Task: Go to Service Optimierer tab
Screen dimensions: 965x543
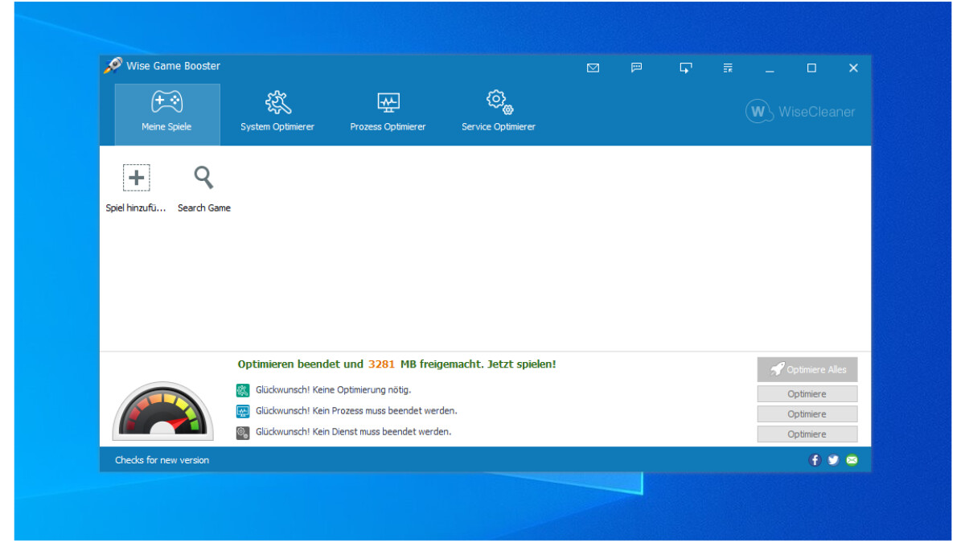Action: click(499, 113)
